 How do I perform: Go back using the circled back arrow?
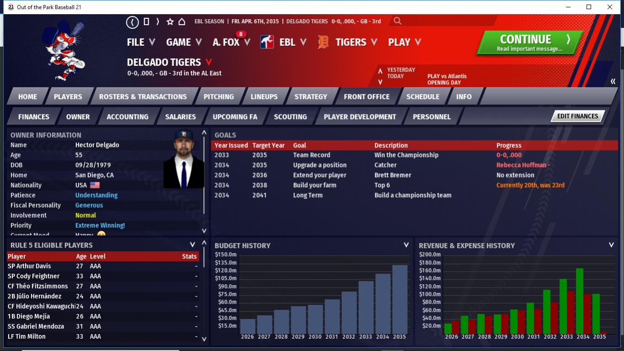(x=132, y=22)
